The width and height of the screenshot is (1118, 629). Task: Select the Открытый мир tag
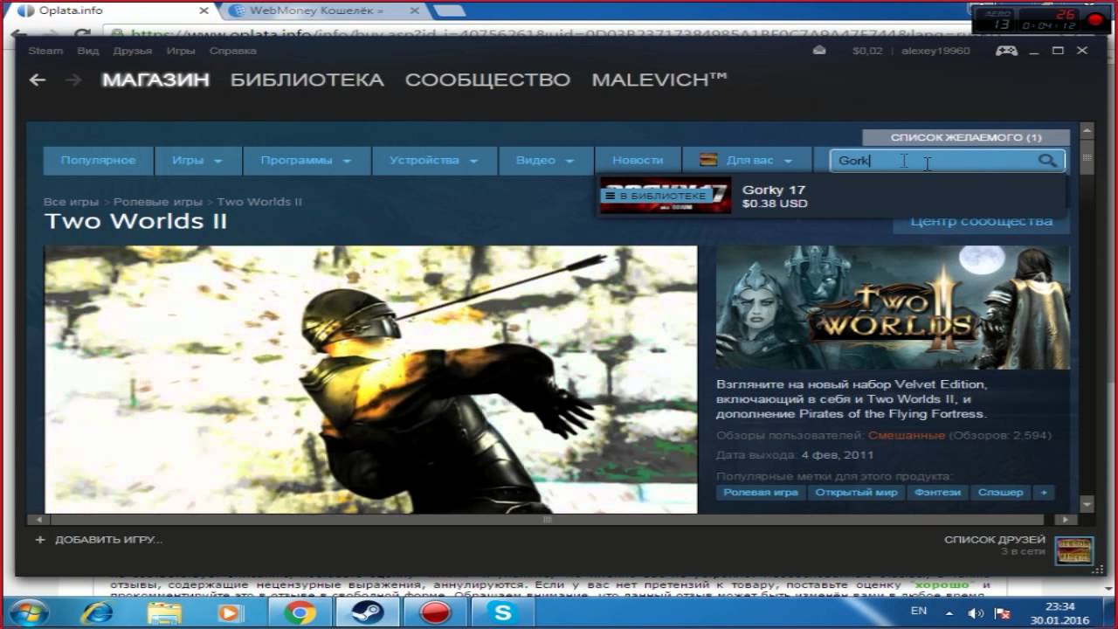856,493
